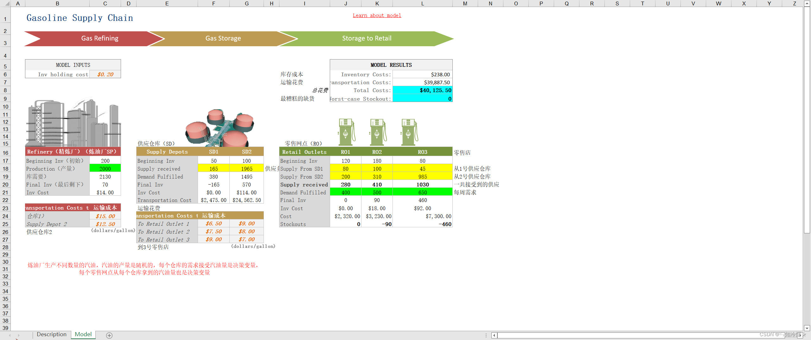Screen dimensions: 811x340
Task: Click the Gas Storage arrow shape
Action: pyautogui.click(x=223, y=39)
